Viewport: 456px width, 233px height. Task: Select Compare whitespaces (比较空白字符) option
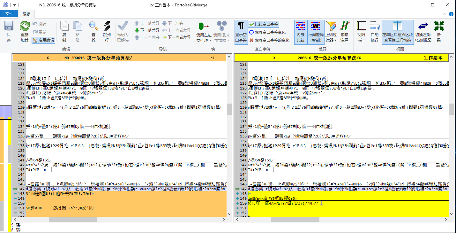tap(264, 24)
